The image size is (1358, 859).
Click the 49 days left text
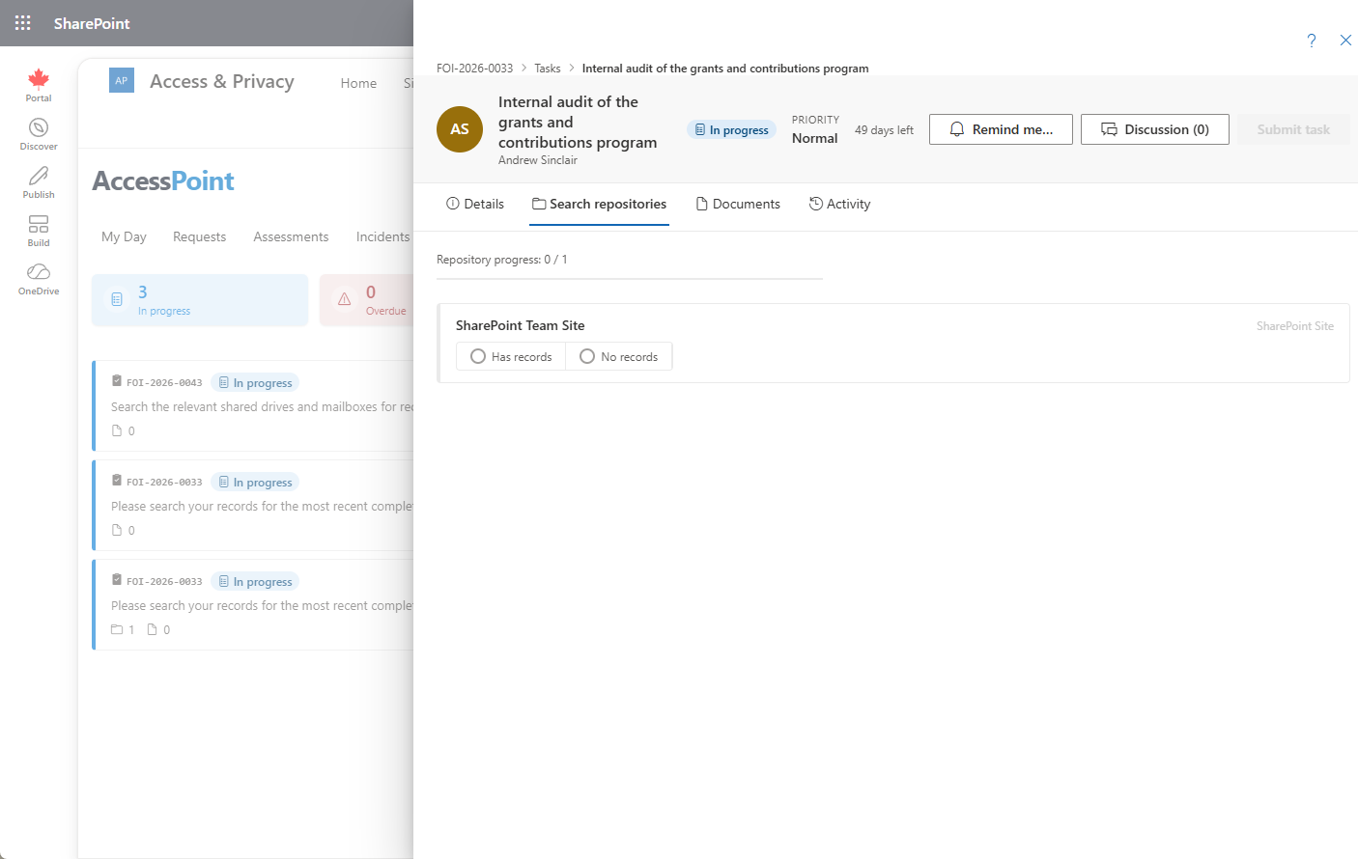coord(884,130)
